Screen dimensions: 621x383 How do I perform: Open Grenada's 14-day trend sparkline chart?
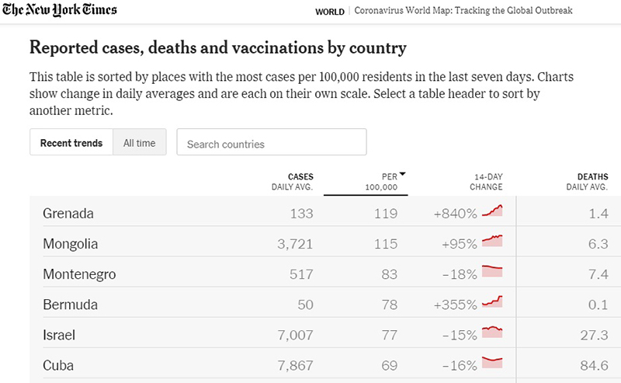(492, 211)
